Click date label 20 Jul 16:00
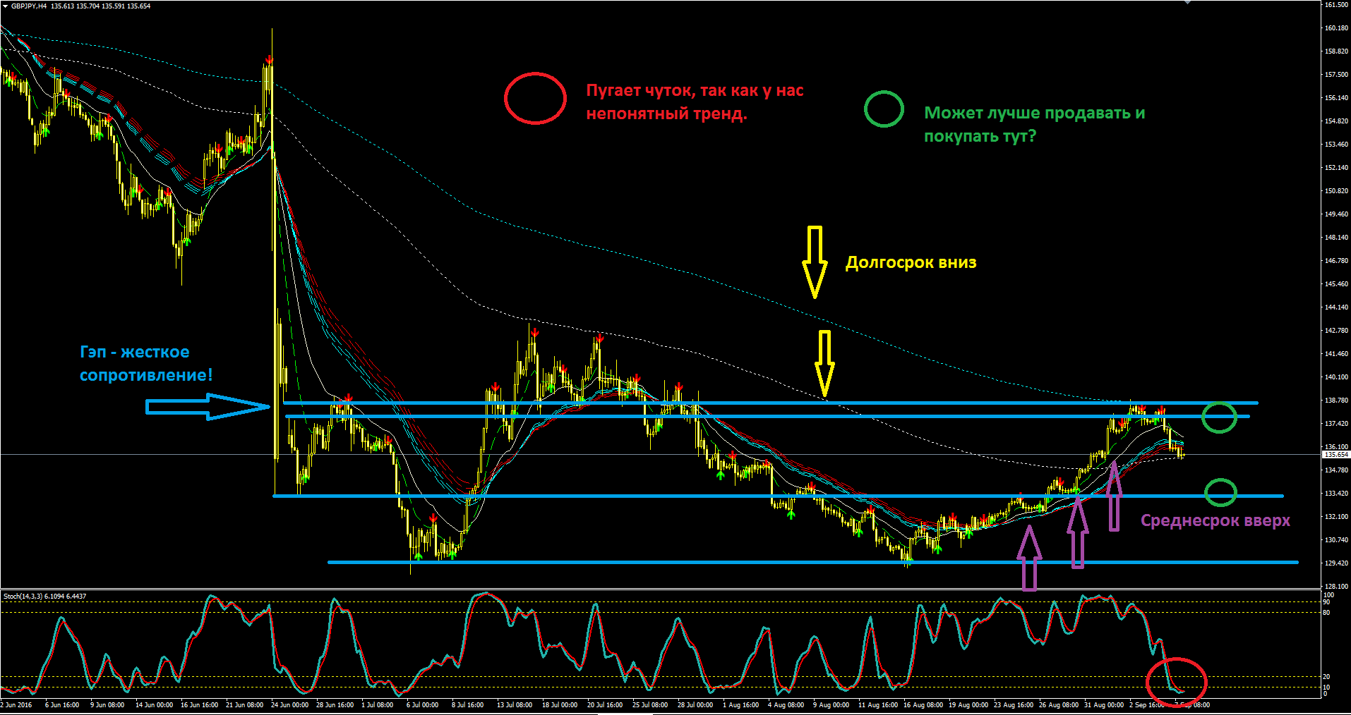Image resolution: width=1351 pixels, height=715 pixels. pos(605,705)
